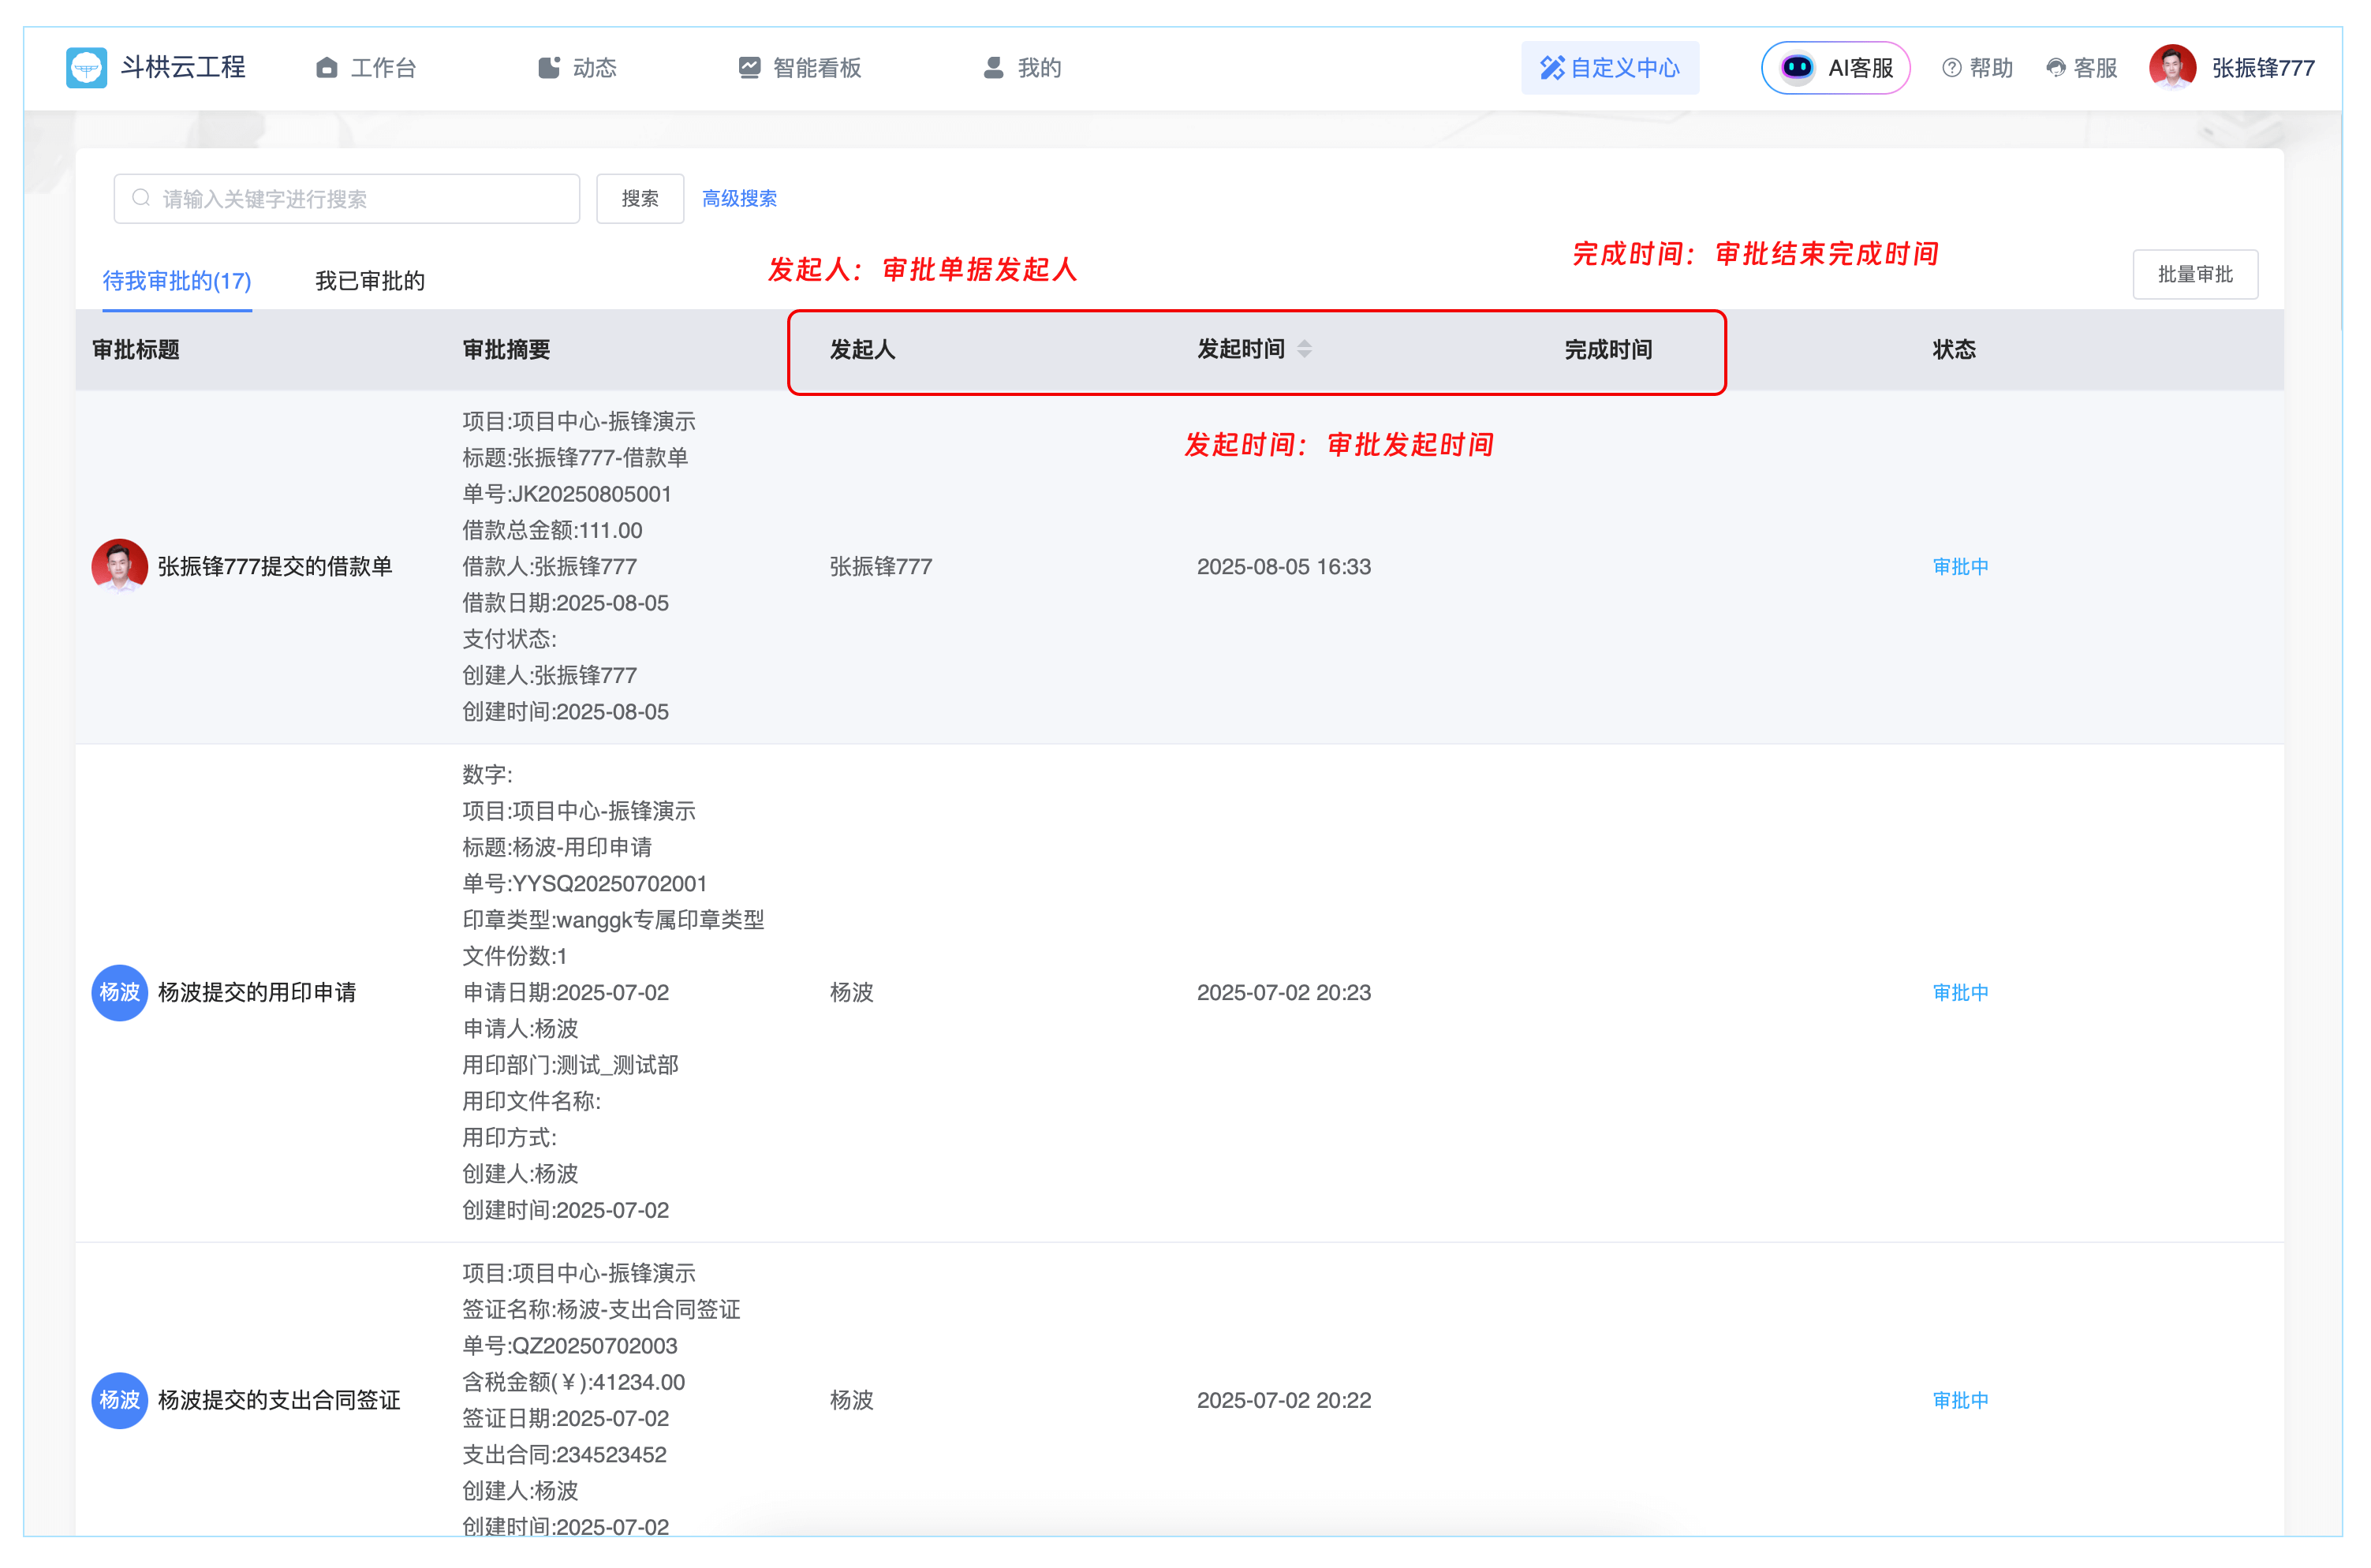The image size is (2371, 1568).
Task: Click 支出合同:234523452 text
Action: click(x=564, y=1454)
